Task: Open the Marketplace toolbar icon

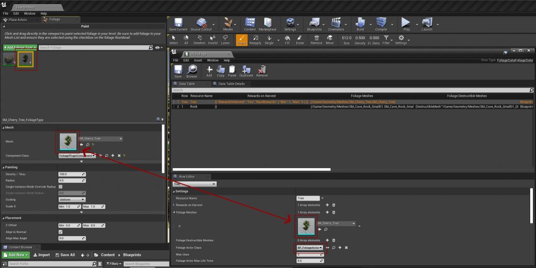Action: tap(267, 24)
